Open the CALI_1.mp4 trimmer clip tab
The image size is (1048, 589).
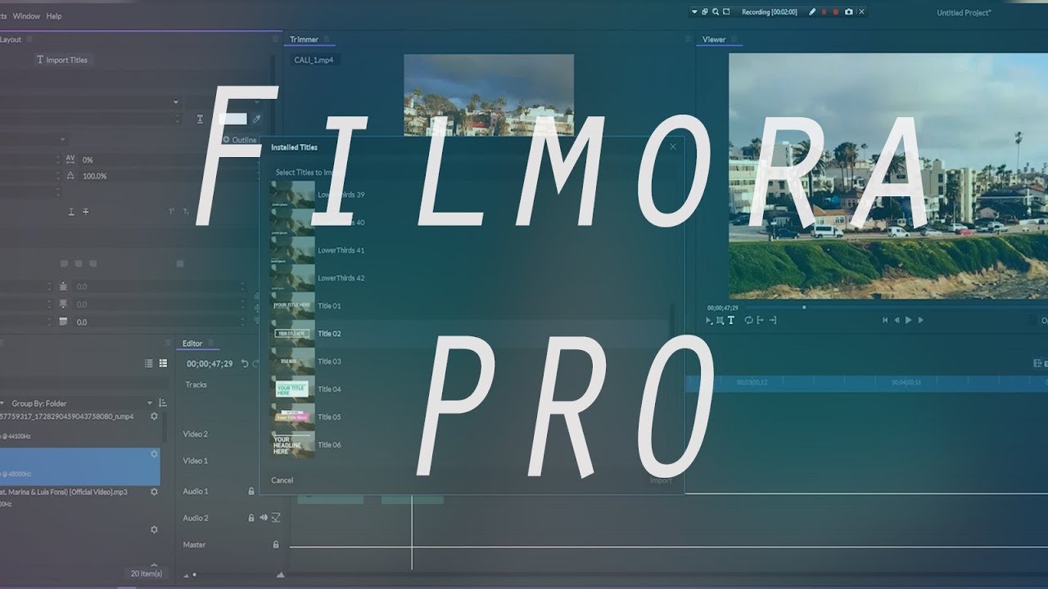coord(314,60)
